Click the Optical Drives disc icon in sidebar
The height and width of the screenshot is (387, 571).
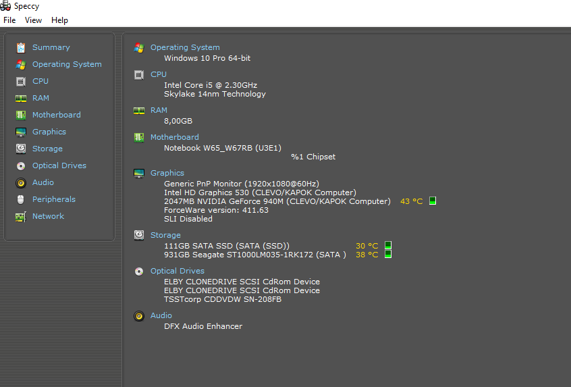[x=21, y=165]
